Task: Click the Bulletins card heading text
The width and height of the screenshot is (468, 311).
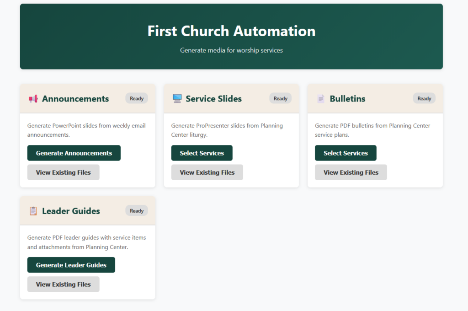Action: 347,99
